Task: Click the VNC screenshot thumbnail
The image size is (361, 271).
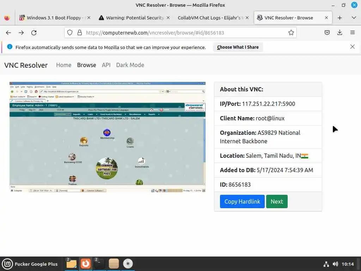Action: (108, 137)
